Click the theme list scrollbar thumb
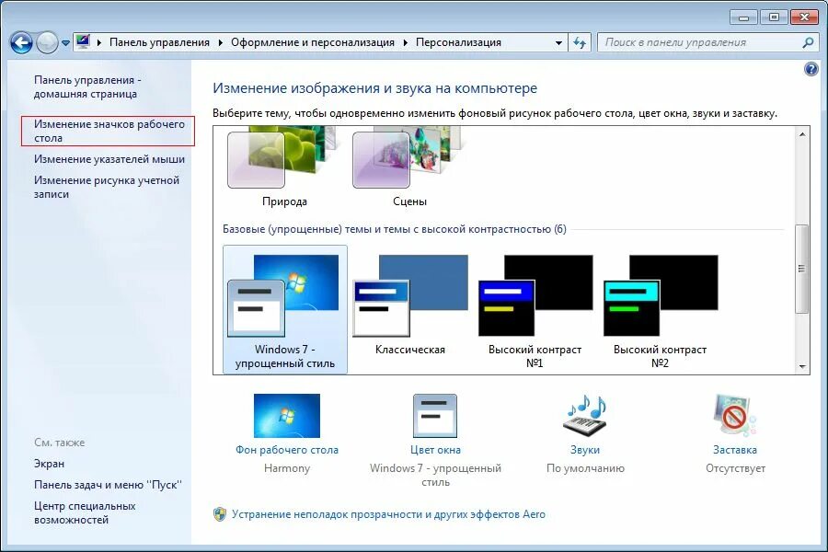 [x=802, y=269]
